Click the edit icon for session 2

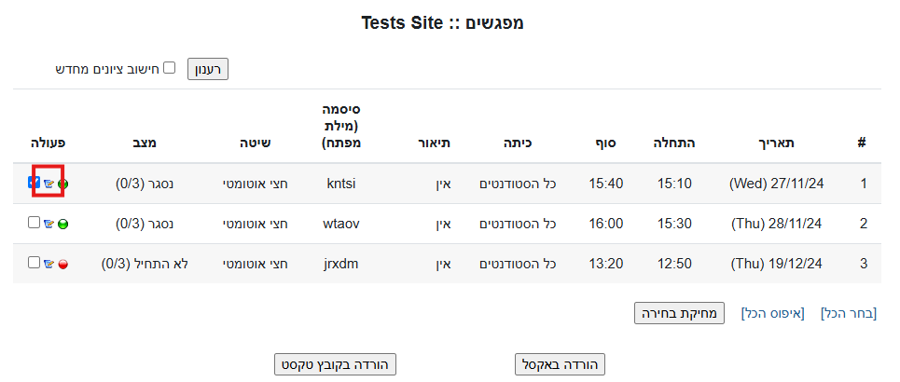point(48,224)
